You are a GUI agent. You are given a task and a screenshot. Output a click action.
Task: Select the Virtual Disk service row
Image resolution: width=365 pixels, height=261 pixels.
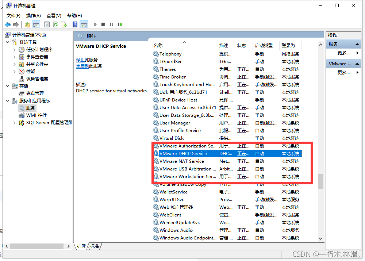pyautogui.click(x=227, y=138)
